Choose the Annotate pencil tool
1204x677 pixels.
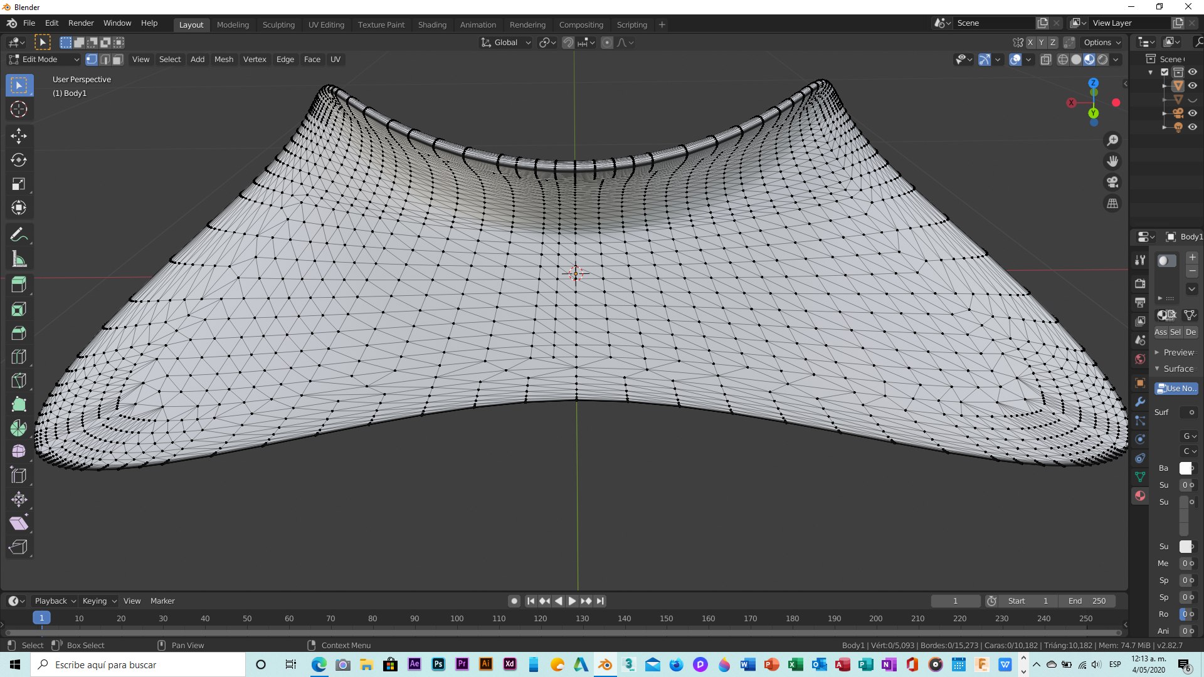[x=19, y=235]
